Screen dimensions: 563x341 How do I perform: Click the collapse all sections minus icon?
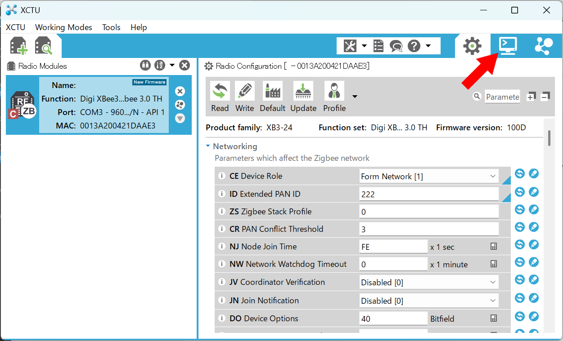(545, 97)
